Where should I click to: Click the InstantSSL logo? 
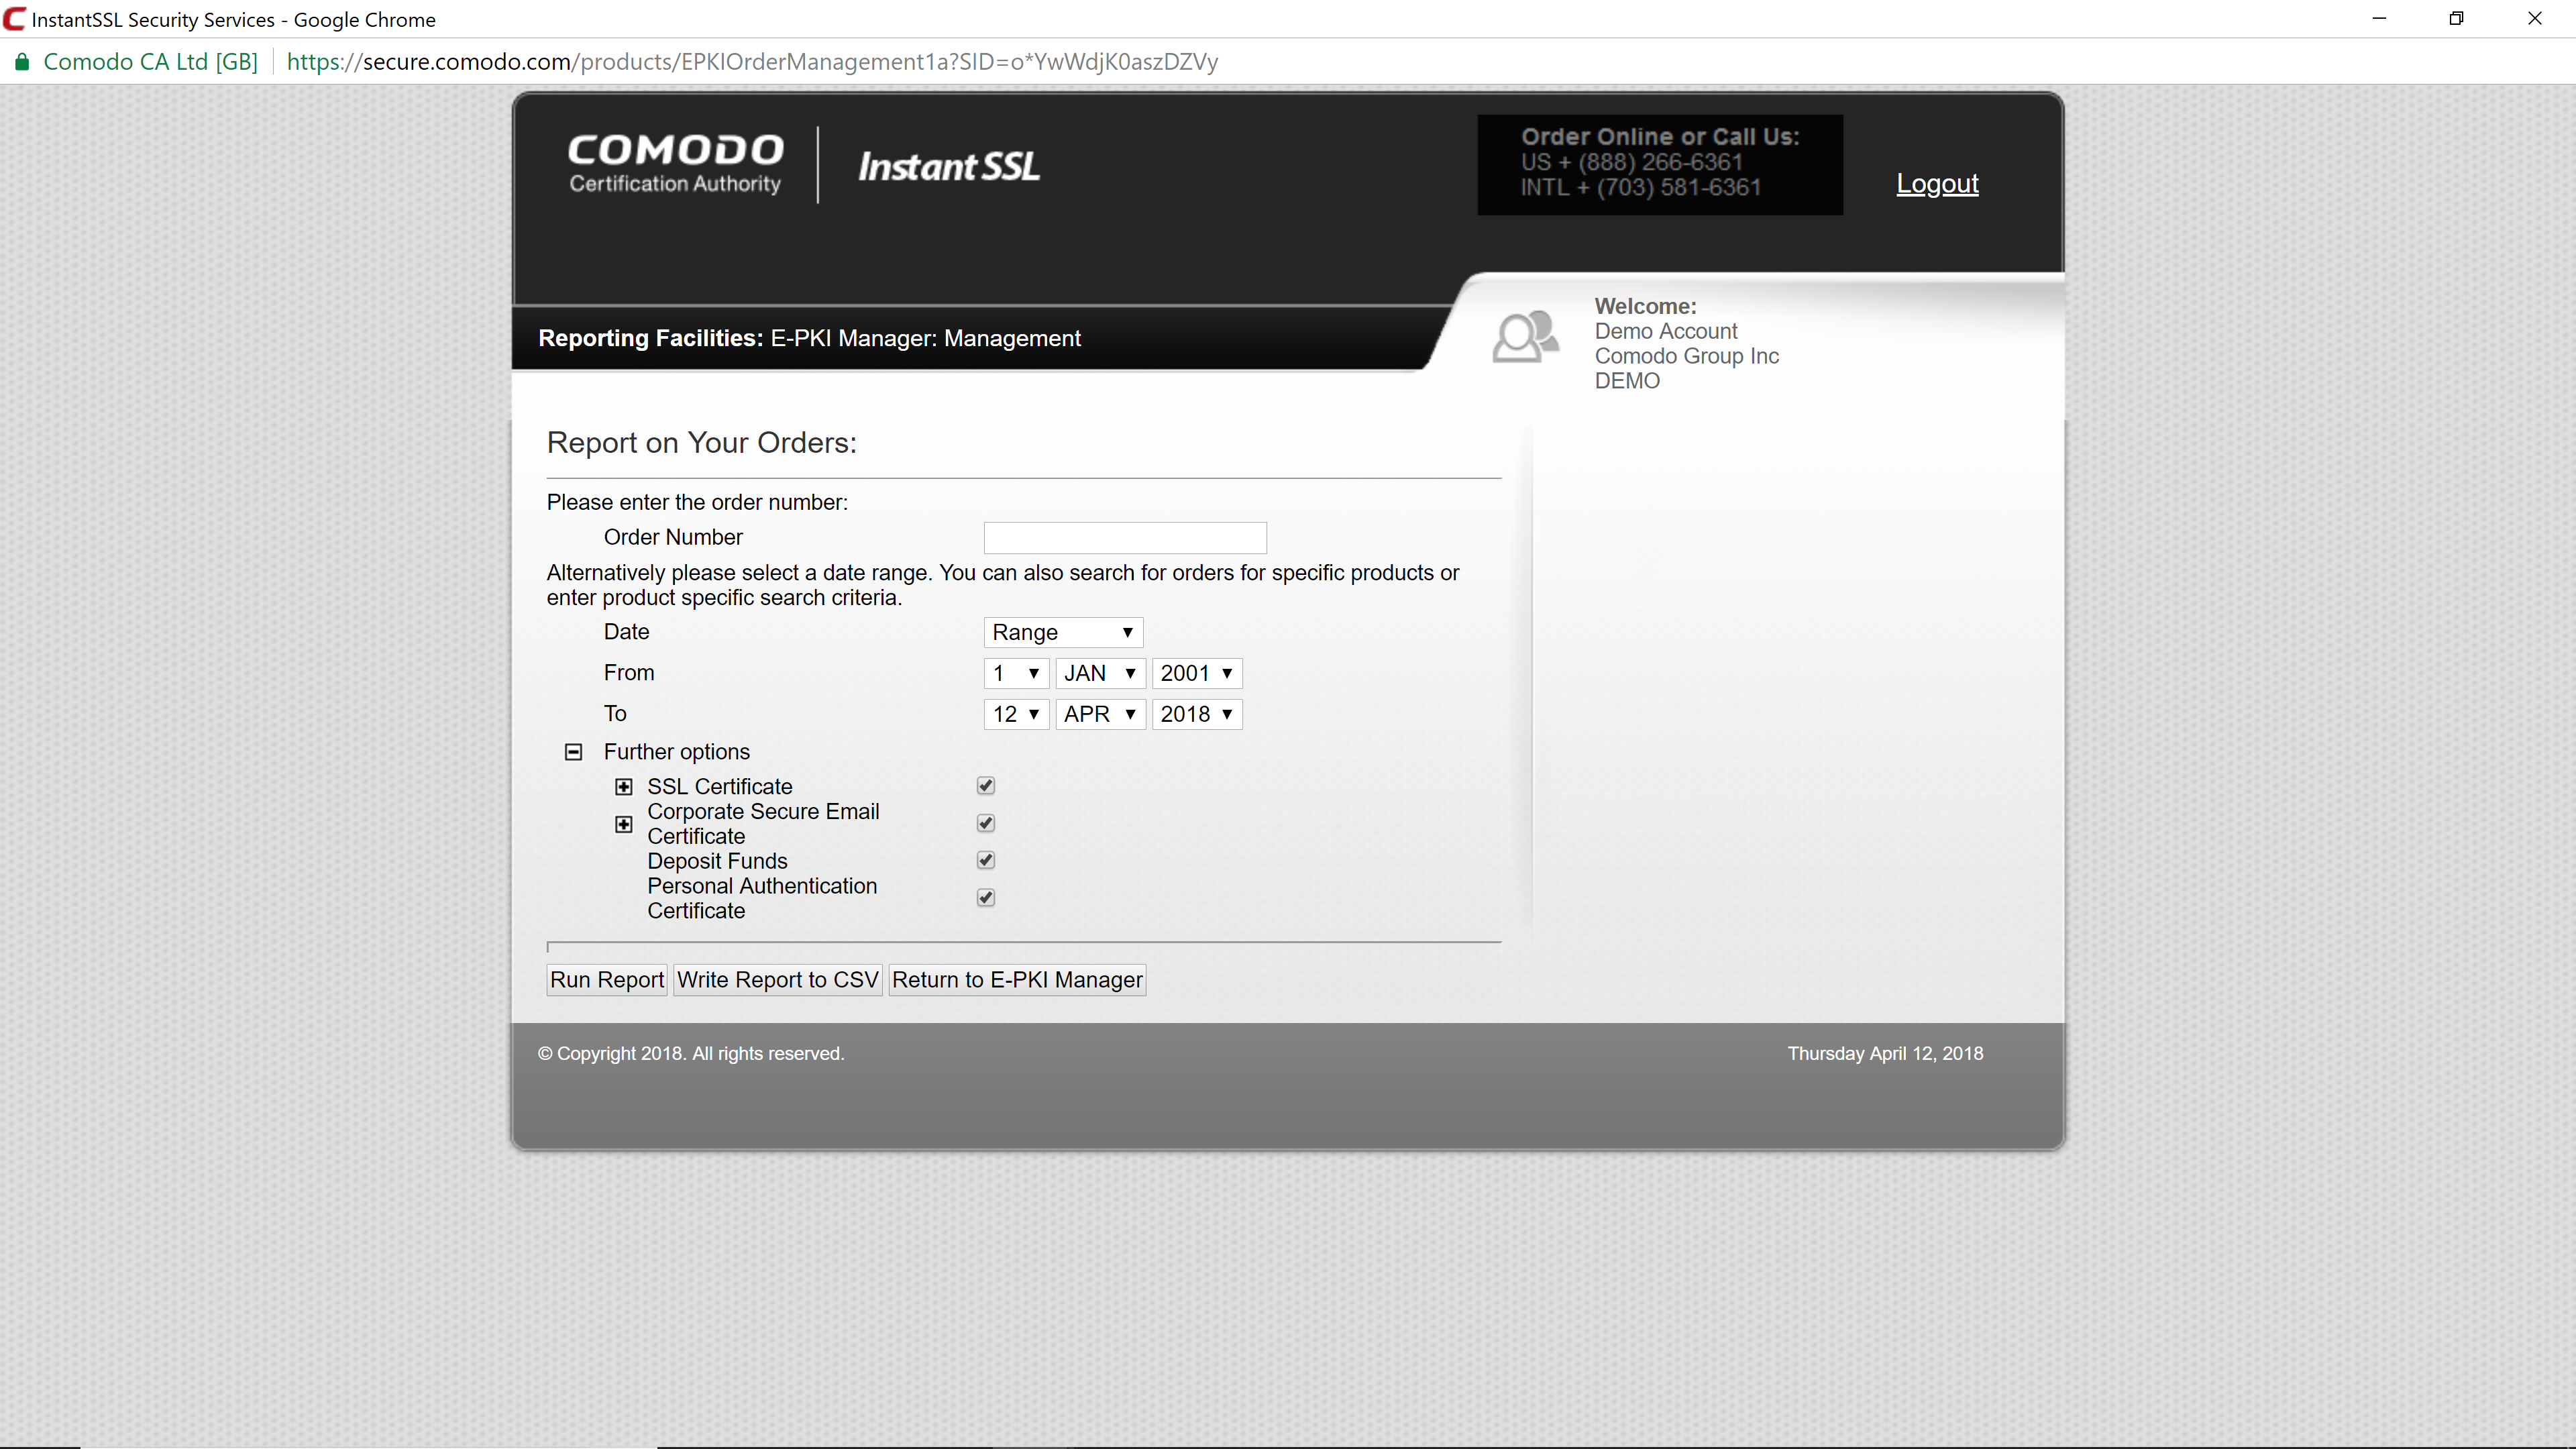tap(948, 166)
